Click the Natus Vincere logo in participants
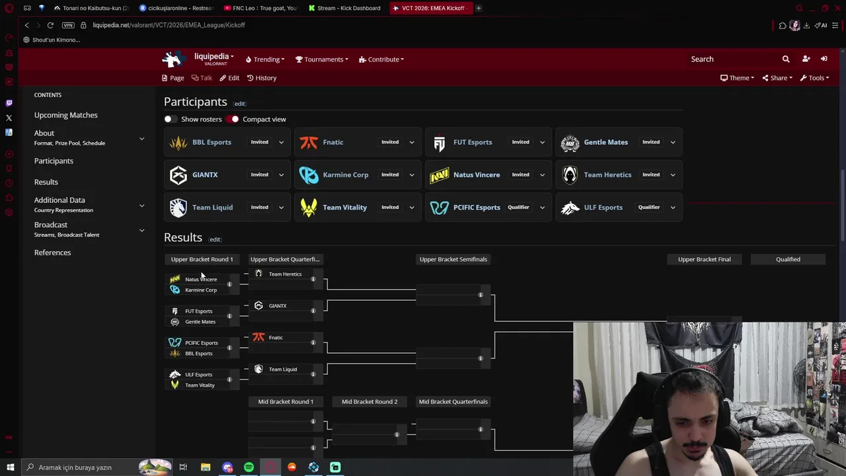Screen dimensions: 846x476 (440, 175)
